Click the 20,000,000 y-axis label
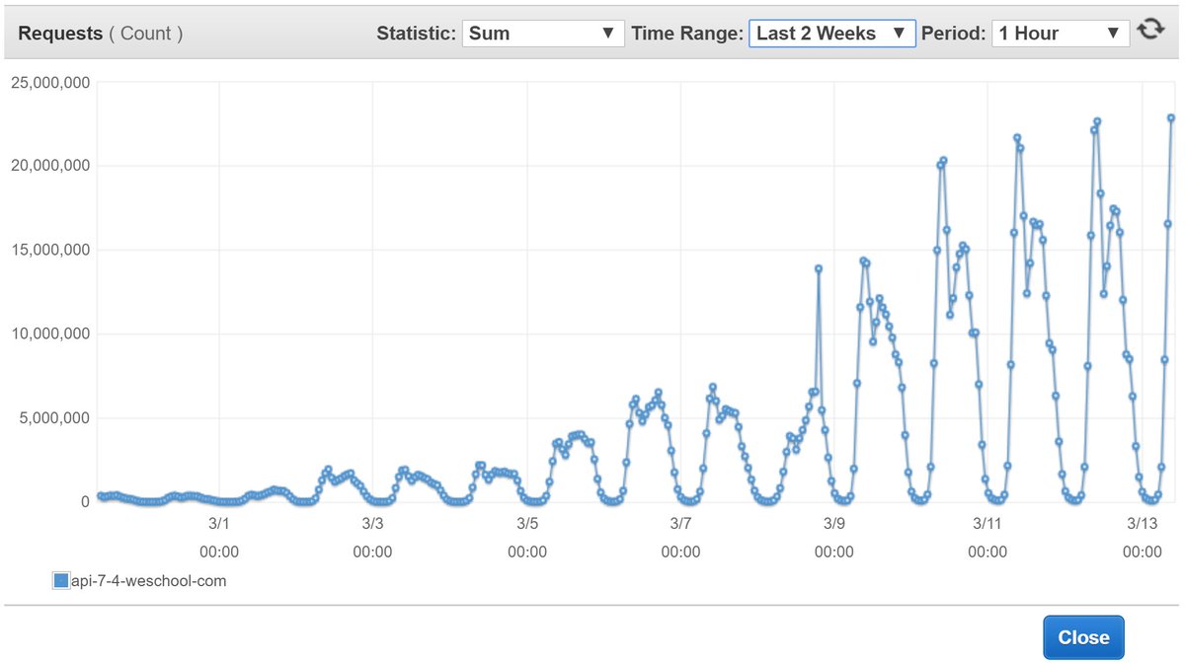 [50, 166]
